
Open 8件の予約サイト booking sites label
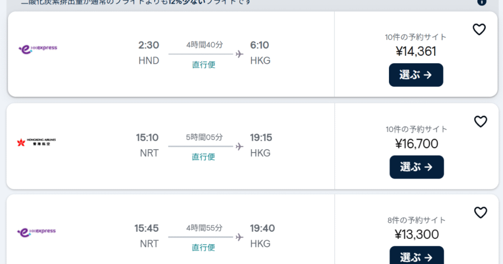tap(417, 220)
